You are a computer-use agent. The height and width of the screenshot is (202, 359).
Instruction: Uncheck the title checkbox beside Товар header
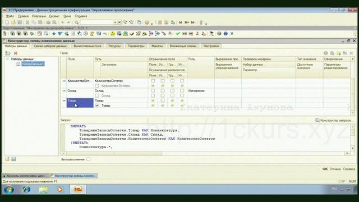coord(97,105)
